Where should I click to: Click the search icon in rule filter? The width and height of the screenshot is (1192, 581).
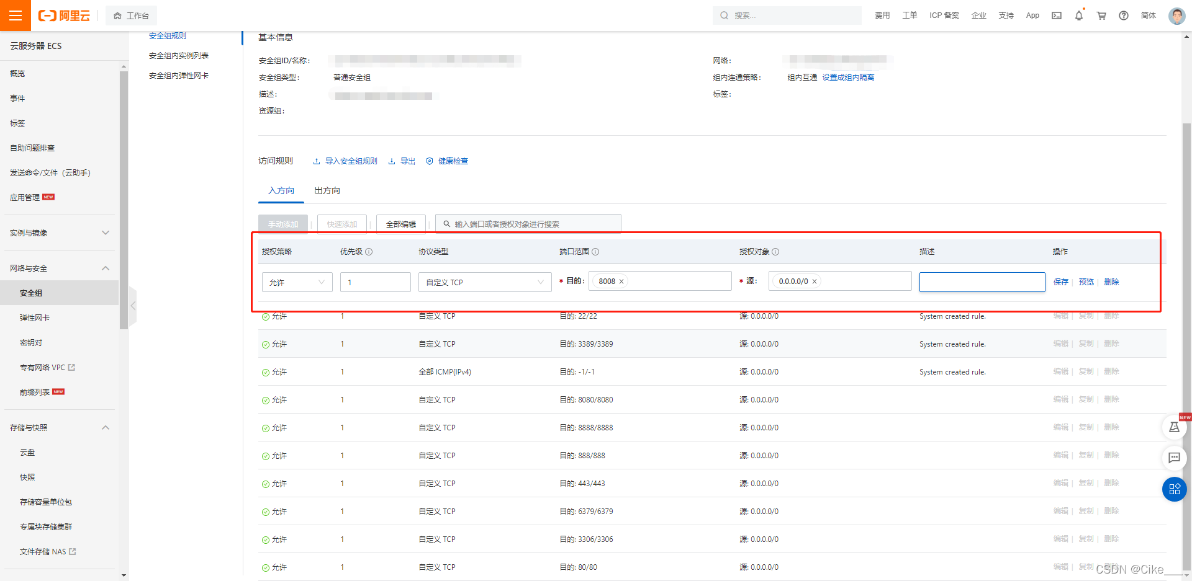click(x=446, y=224)
